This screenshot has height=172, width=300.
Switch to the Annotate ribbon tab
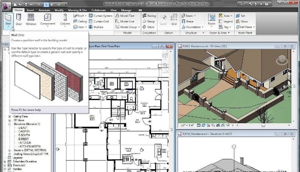(x=44, y=10)
